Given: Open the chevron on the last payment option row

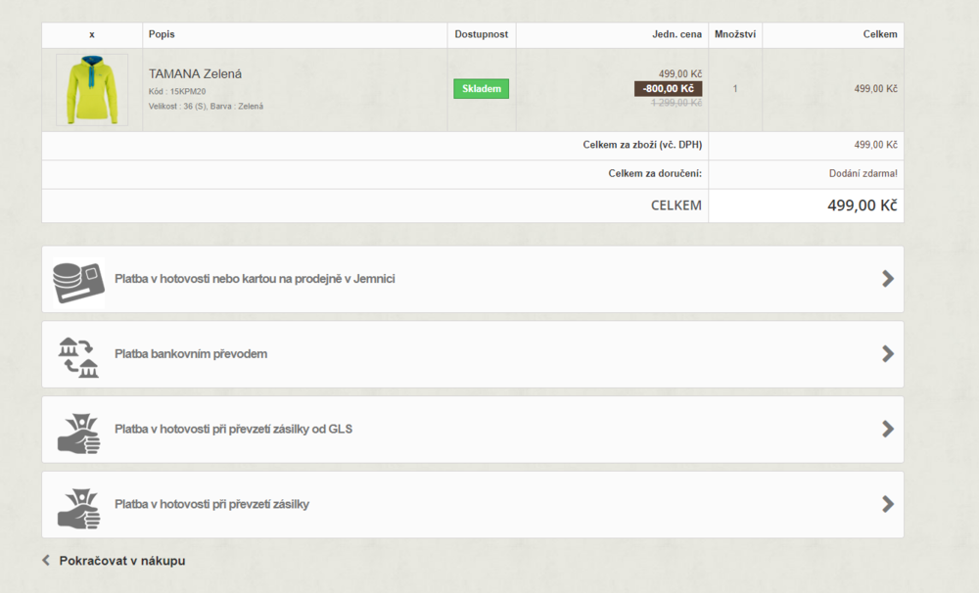Looking at the screenshot, I should [887, 504].
